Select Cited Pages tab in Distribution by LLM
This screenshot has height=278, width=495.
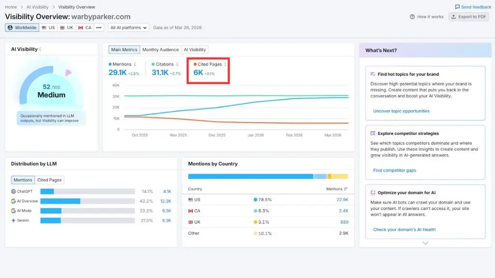[x=49, y=180]
